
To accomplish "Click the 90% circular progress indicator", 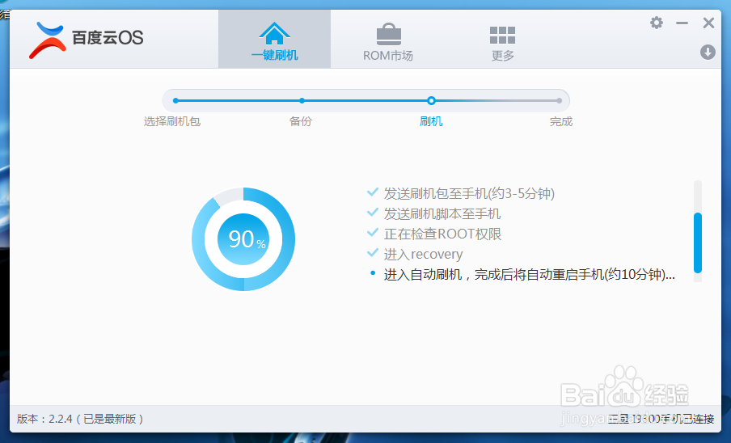I will [x=243, y=239].
